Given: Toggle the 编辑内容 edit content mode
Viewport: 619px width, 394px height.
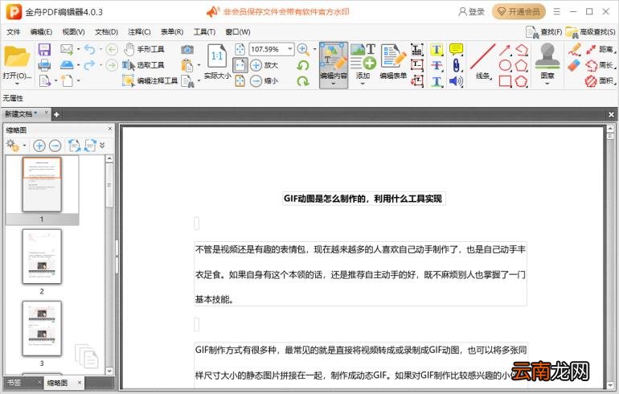Looking at the screenshot, I should point(334,65).
